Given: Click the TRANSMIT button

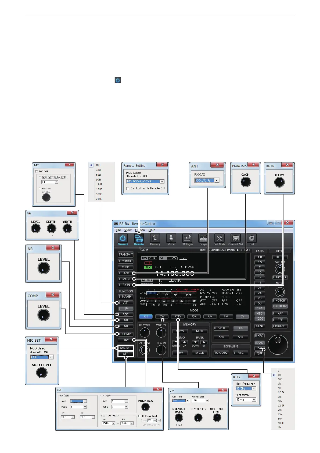Looking at the screenshot, I should (126, 254).
